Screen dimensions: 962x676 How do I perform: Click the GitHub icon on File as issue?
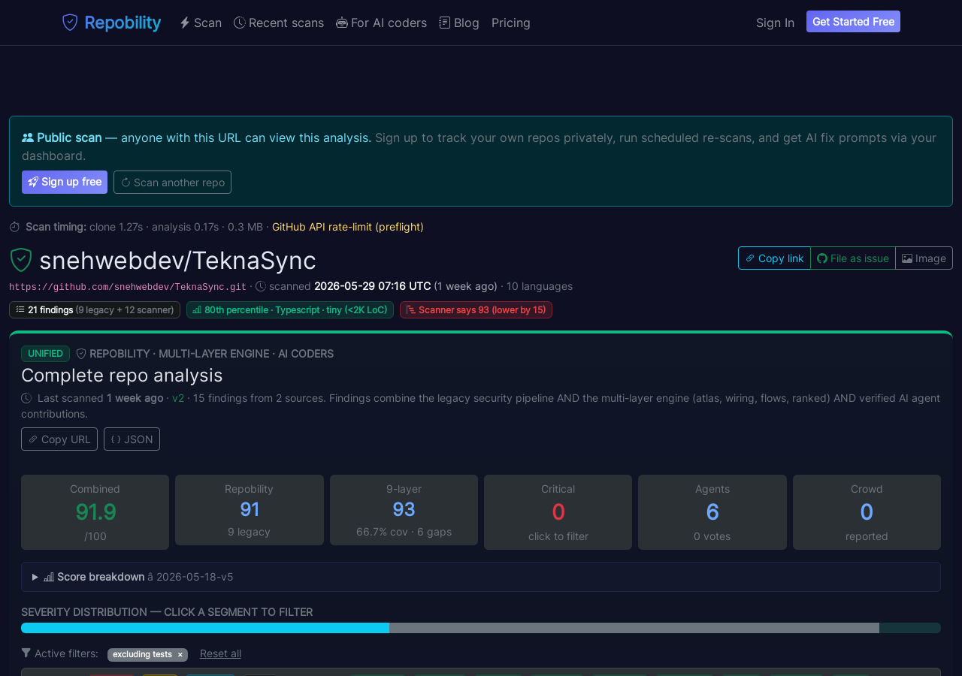[822, 258]
